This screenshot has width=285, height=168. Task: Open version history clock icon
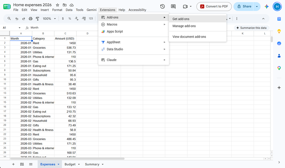(x=162, y=7)
